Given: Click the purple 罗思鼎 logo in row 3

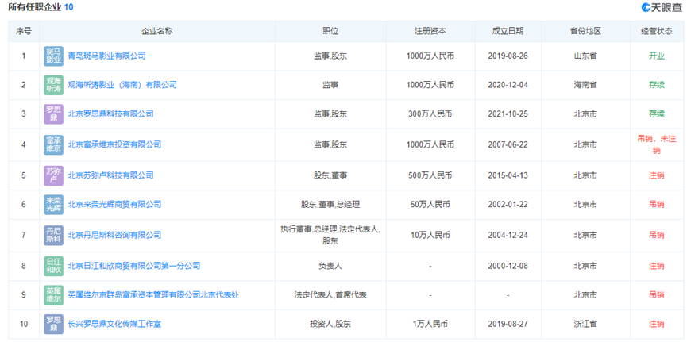Looking at the screenshot, I should tap(53, 114).
